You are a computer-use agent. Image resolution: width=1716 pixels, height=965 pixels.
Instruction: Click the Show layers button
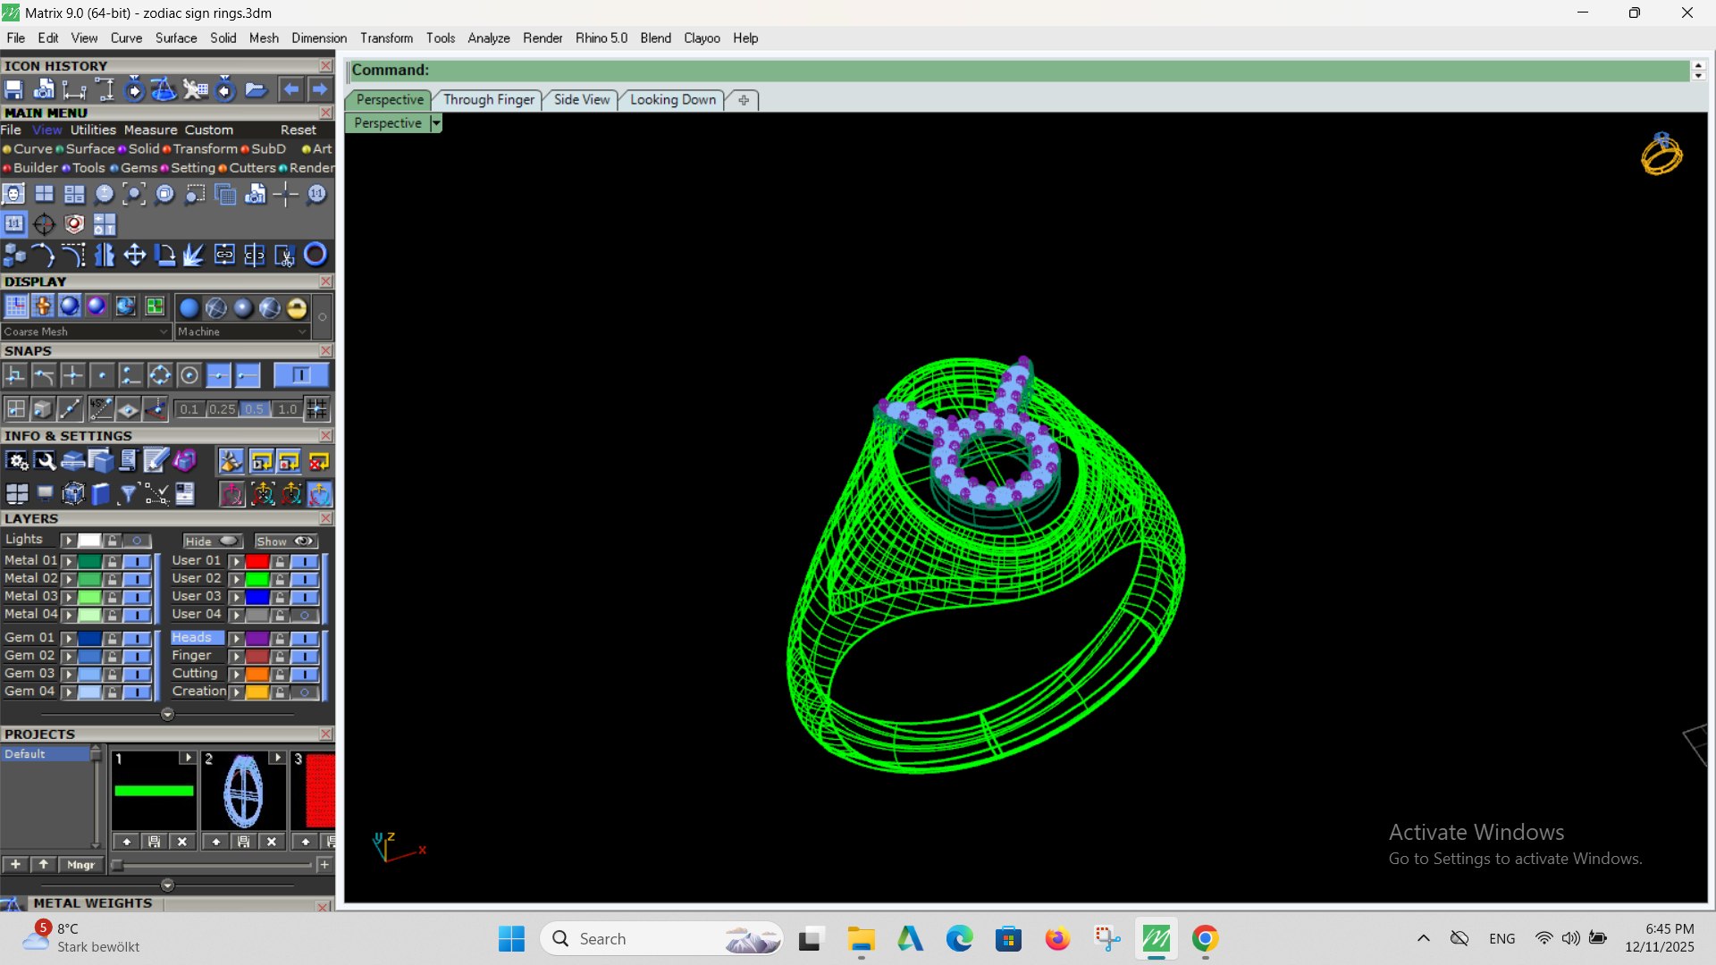[285, 541]
